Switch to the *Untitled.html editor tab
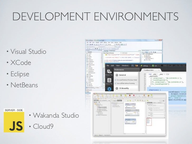 (149, 70)
